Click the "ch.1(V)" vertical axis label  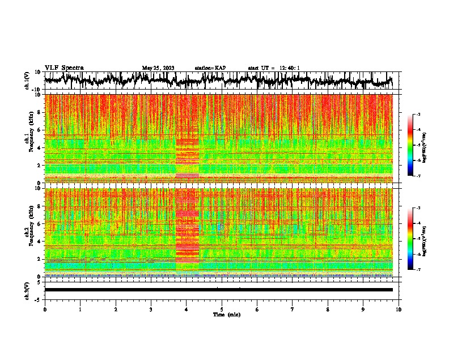[x=27, y=81]
